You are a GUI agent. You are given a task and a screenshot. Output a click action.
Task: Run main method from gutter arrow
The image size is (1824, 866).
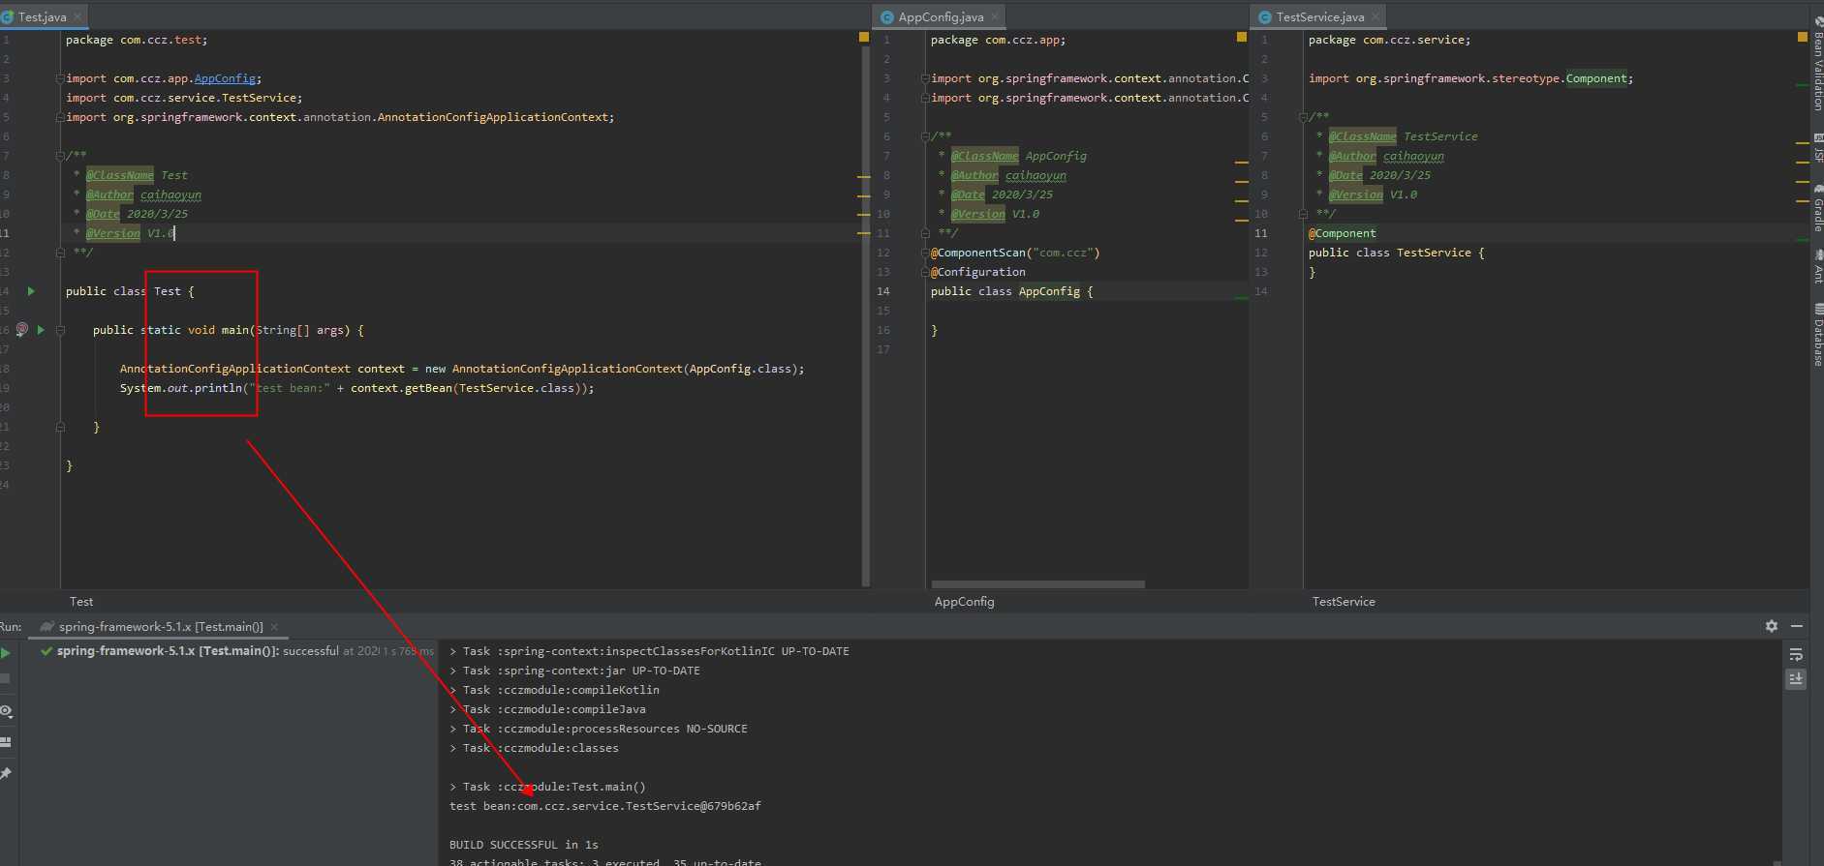(x=41, y=329)
